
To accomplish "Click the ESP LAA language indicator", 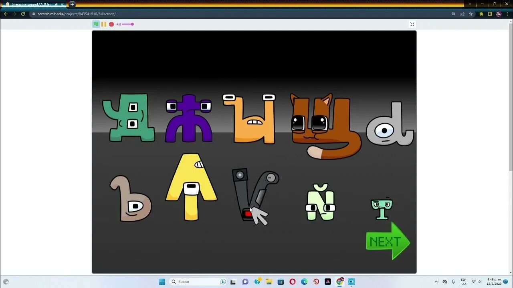I will 464,282.
